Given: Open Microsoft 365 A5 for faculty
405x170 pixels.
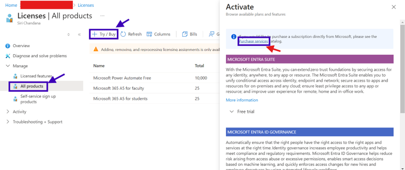Looking at the screenshot, I should click(118, 88).
